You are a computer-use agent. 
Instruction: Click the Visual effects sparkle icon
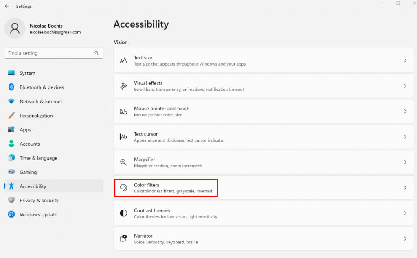click(123, 86)
